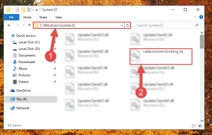212x135 pixels.
Task: Open Local Disk (D:) in sidebar
Action: (29, 49)
